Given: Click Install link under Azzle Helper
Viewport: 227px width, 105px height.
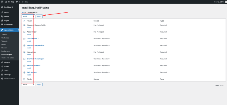Looking at the screenshot, I should (29, 35).
